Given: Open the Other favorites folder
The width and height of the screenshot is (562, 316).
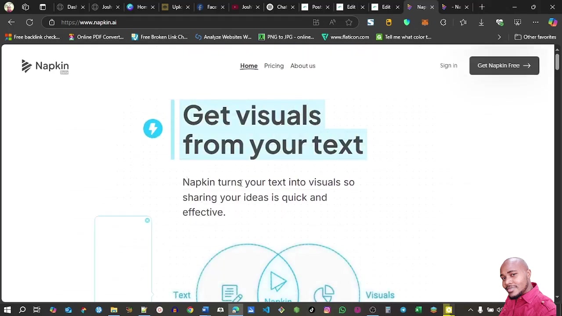Looking at the screenshot, I should [536, 37].
